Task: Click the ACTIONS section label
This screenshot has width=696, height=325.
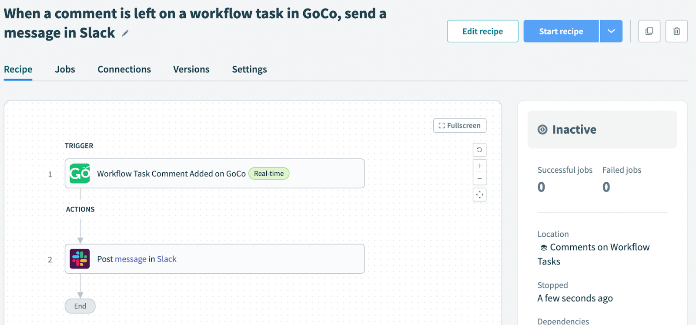Action: [x=80, y=209]
